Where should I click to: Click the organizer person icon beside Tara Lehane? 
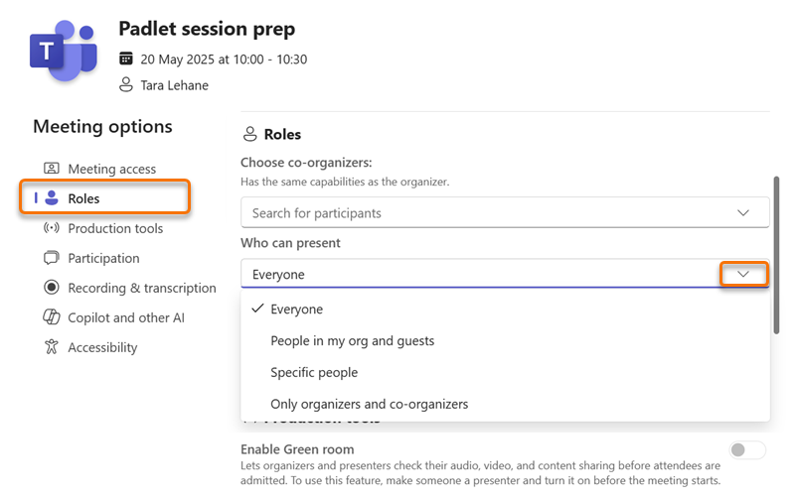click(126, 84)
